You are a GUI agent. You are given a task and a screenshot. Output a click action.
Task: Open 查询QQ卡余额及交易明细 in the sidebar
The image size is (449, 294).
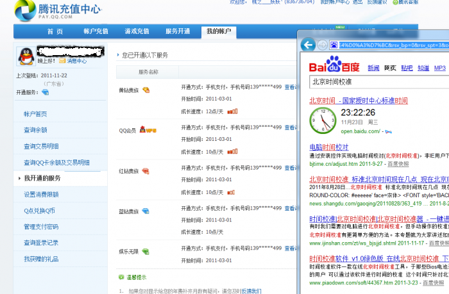coord(56,163)
